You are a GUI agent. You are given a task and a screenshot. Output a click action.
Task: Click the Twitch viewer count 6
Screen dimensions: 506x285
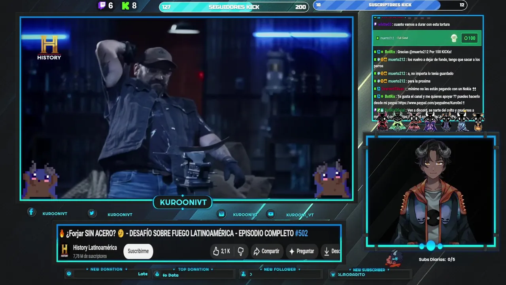pos(111,6)
